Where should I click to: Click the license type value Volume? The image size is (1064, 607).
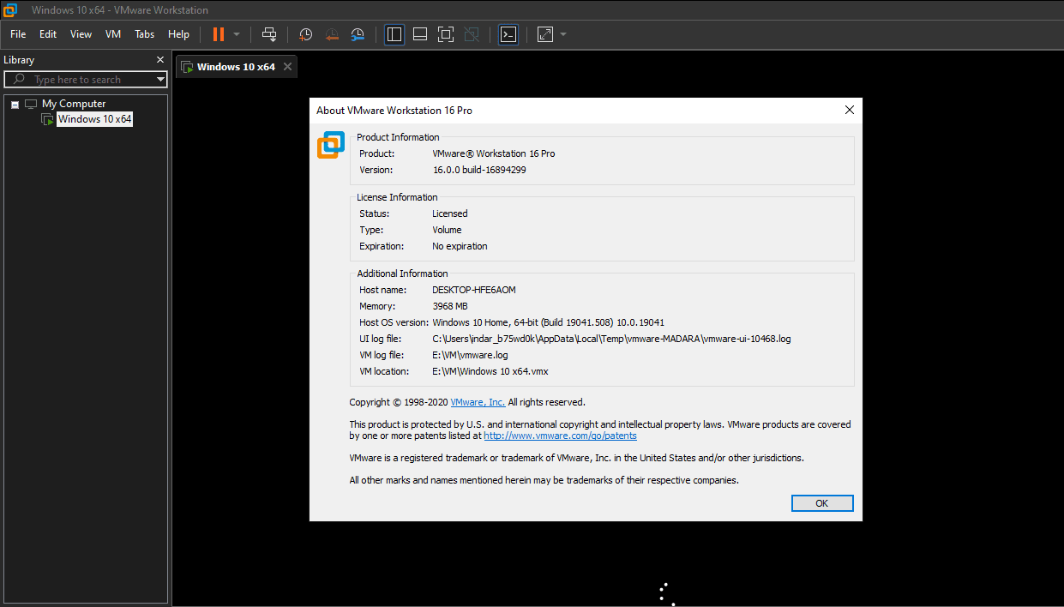pyautogui.click(x=447, y=230)
